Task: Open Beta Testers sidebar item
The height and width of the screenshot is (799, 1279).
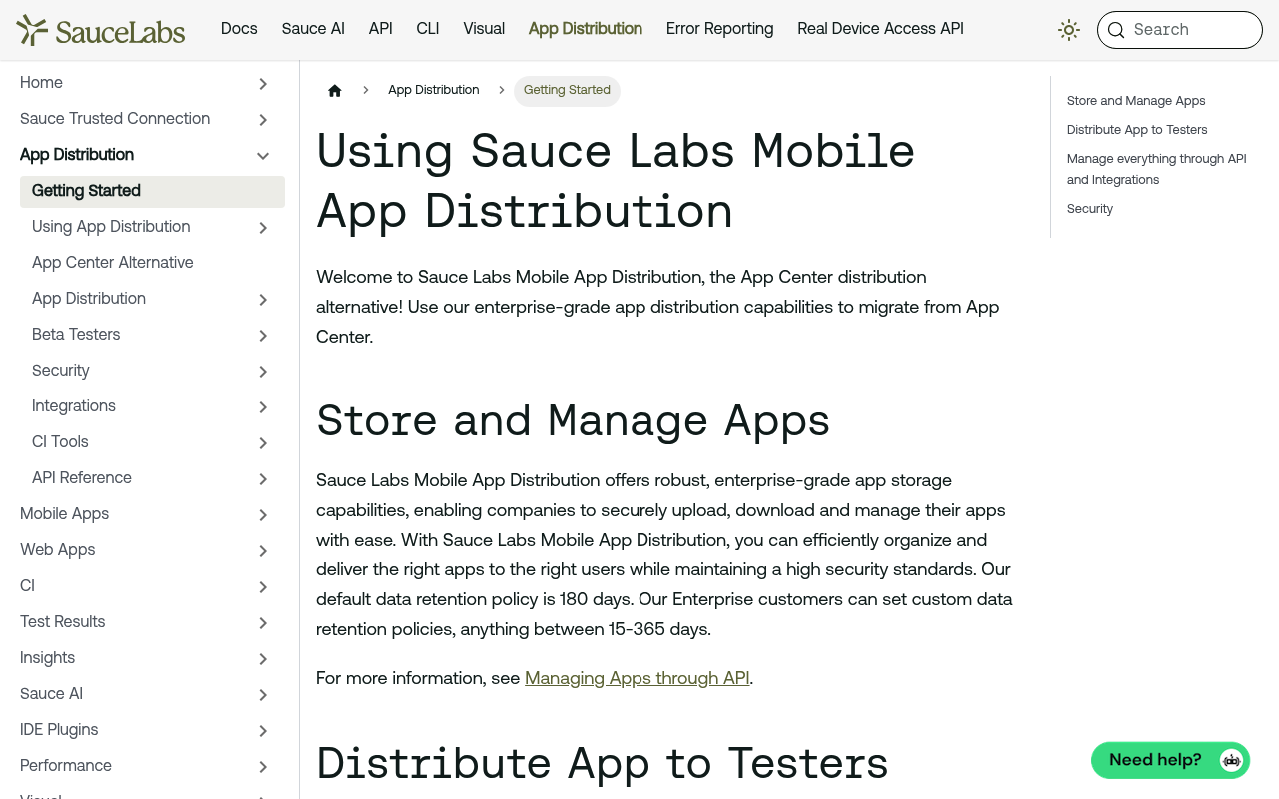Action: click(x=76, y=335)
